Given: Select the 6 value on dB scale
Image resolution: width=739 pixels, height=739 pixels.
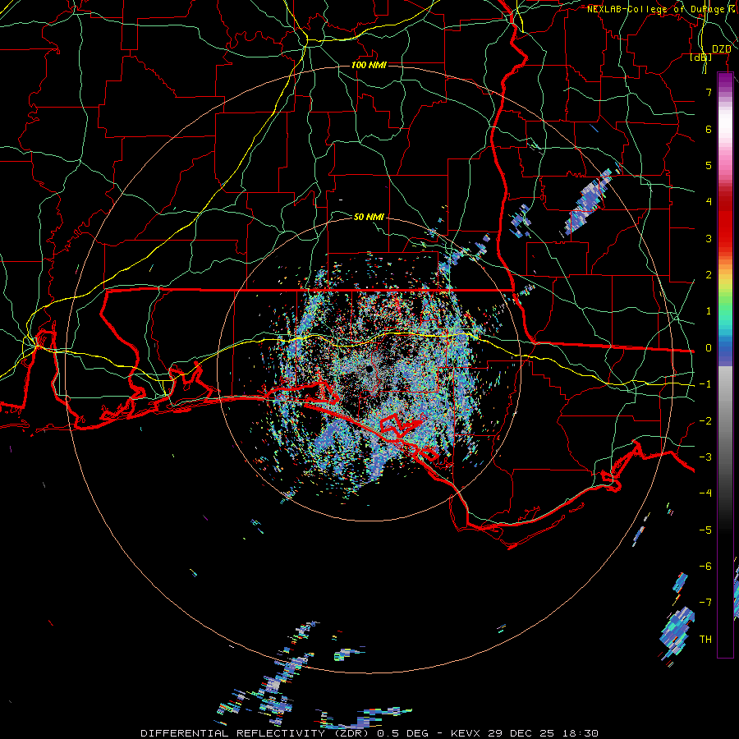Looking at the screenshot, I should pyautogui.click(x=709, y=129).
